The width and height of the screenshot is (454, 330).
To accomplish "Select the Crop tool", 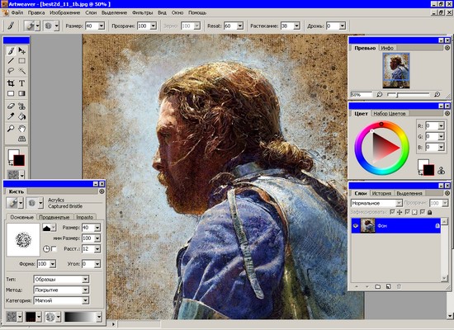I will click(11, 83).
